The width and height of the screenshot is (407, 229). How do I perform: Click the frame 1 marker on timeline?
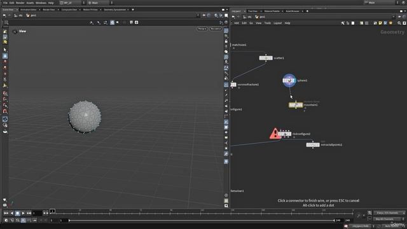click(x=52, y=211)
